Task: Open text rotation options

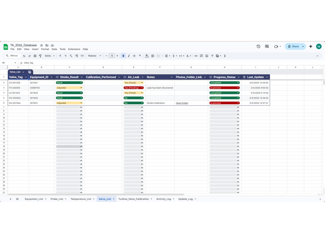Action: (x=188, y=56)
